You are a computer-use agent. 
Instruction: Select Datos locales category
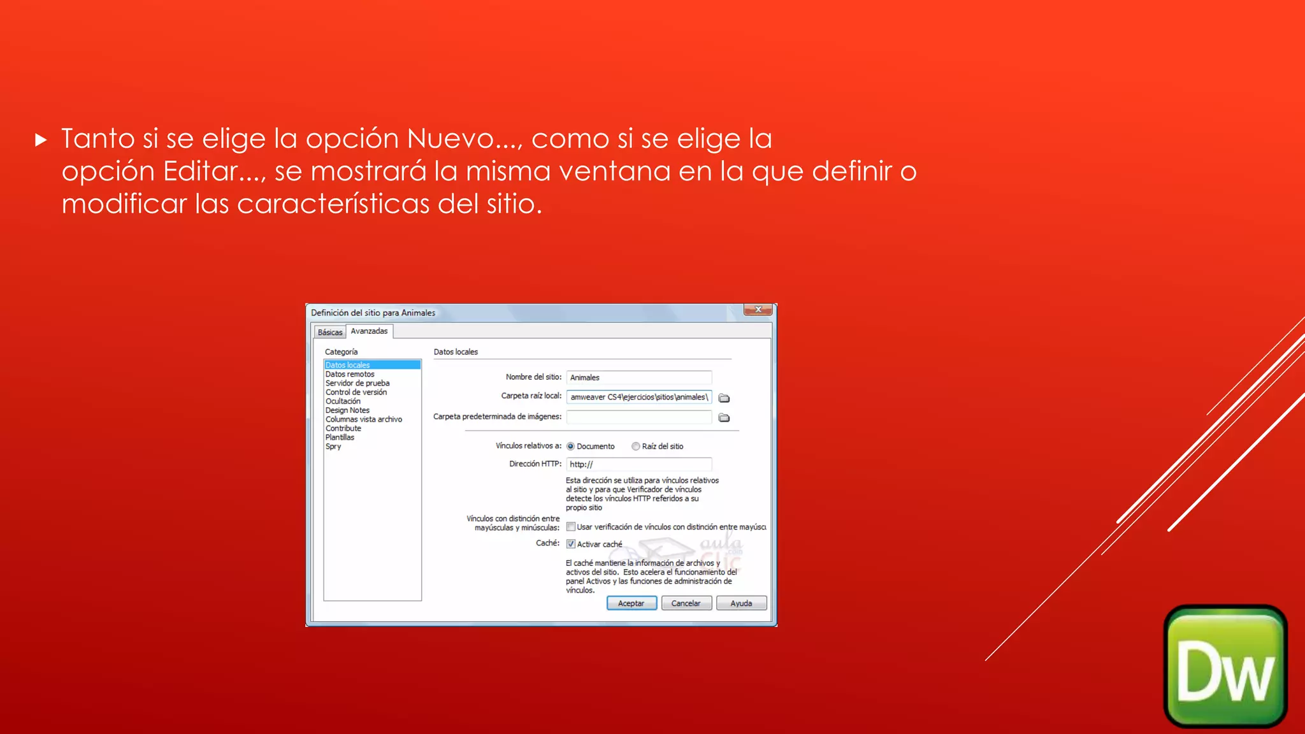point(372,365)
